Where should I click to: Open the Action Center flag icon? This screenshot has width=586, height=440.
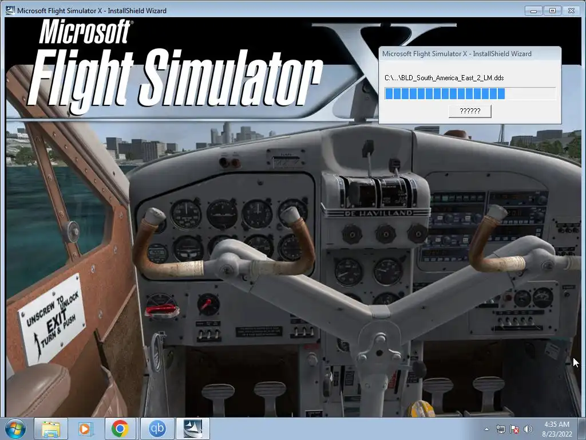(514, 429)
